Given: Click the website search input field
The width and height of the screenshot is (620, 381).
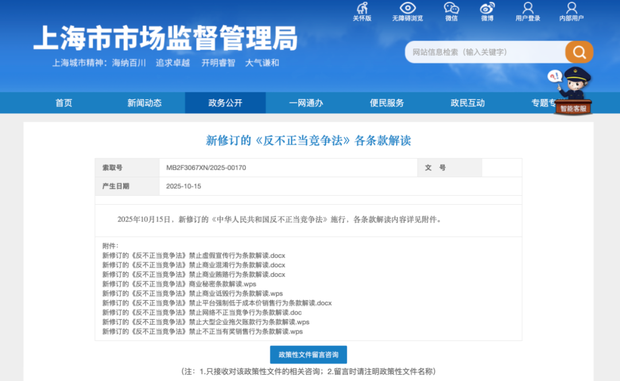Looking at the screenshot, I should (x=485, y=52).
